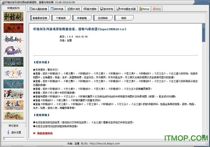Open the 云之遥 game logo entry
Image resolution: width=210 pixels, height=147 pixels.
click(14, 105)
